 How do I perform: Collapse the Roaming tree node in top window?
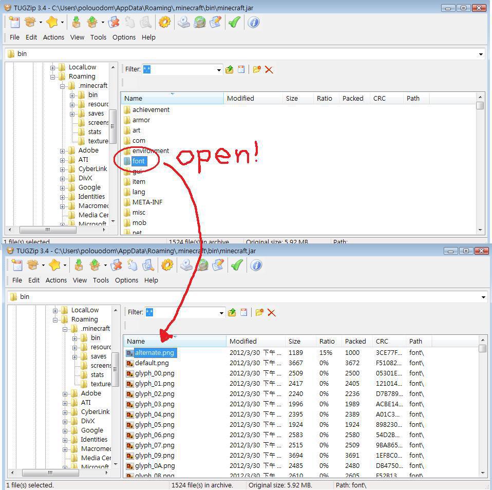click(x=53, y=77)
